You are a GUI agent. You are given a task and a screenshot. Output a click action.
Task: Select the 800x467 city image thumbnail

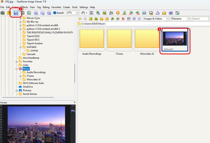175,40
